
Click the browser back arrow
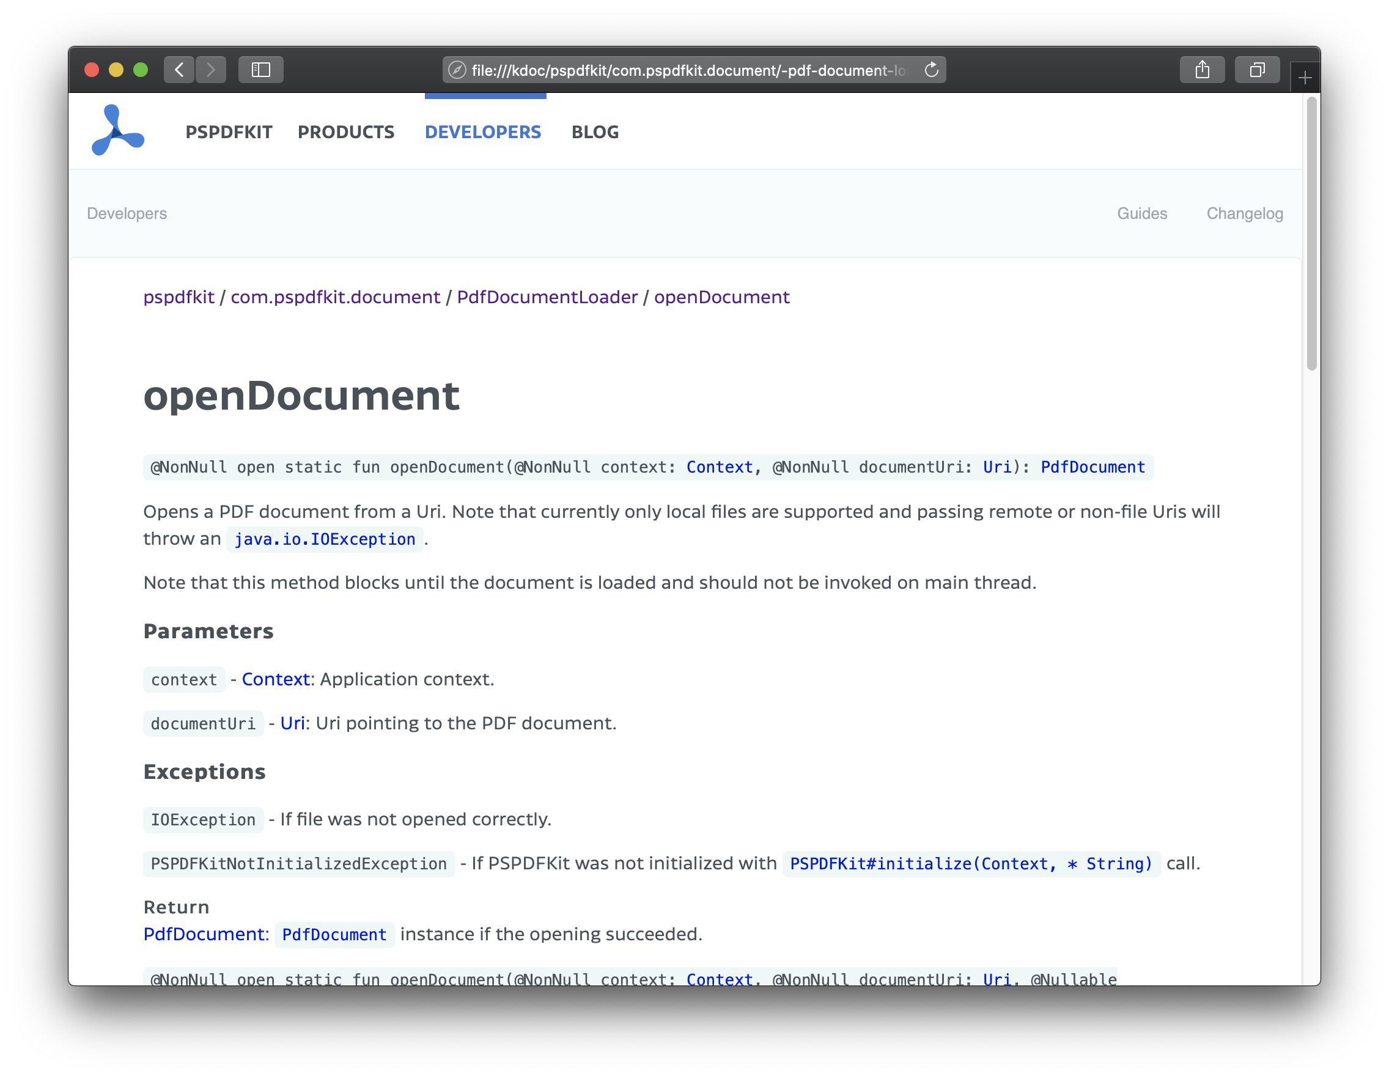179,70
